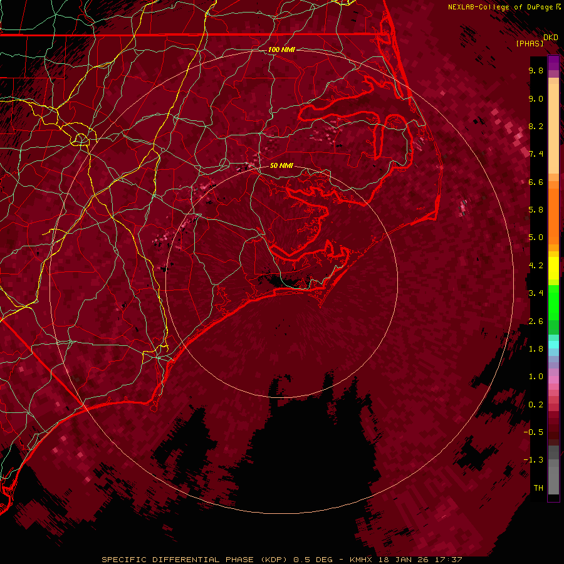This screenshot has height=564, width=564.
Task: Click the 1.0 legend value
Action: tap(536, 377)
